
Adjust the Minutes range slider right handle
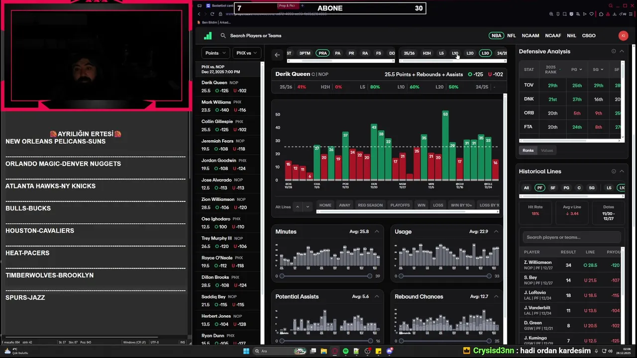pos(369,276)
